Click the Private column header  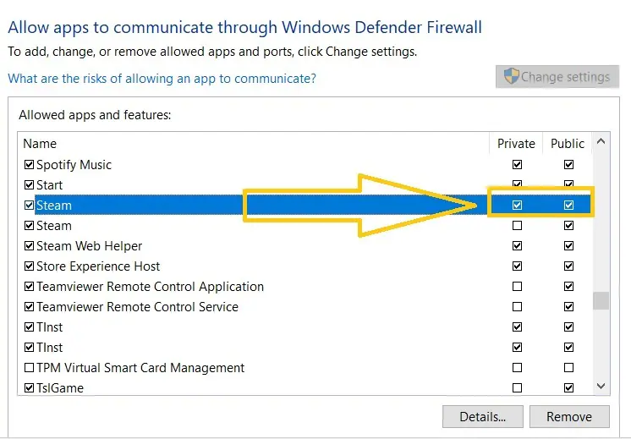516,144
